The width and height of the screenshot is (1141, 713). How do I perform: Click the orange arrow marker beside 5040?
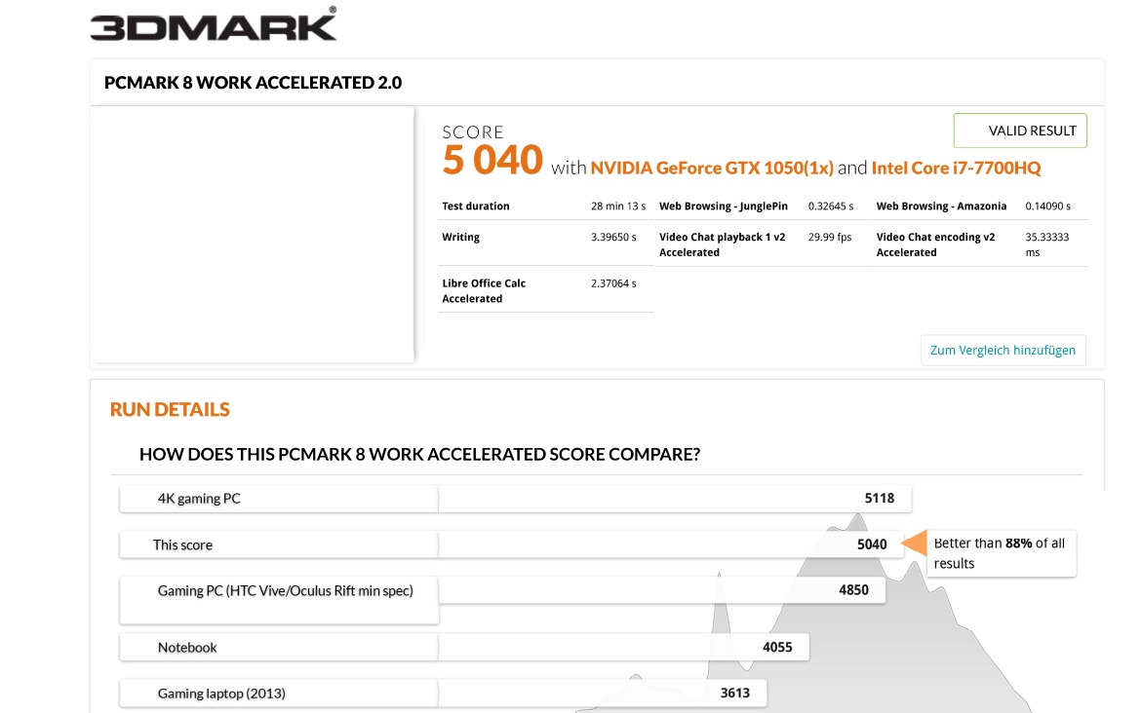pyautogui.click(x=914, y=544)
